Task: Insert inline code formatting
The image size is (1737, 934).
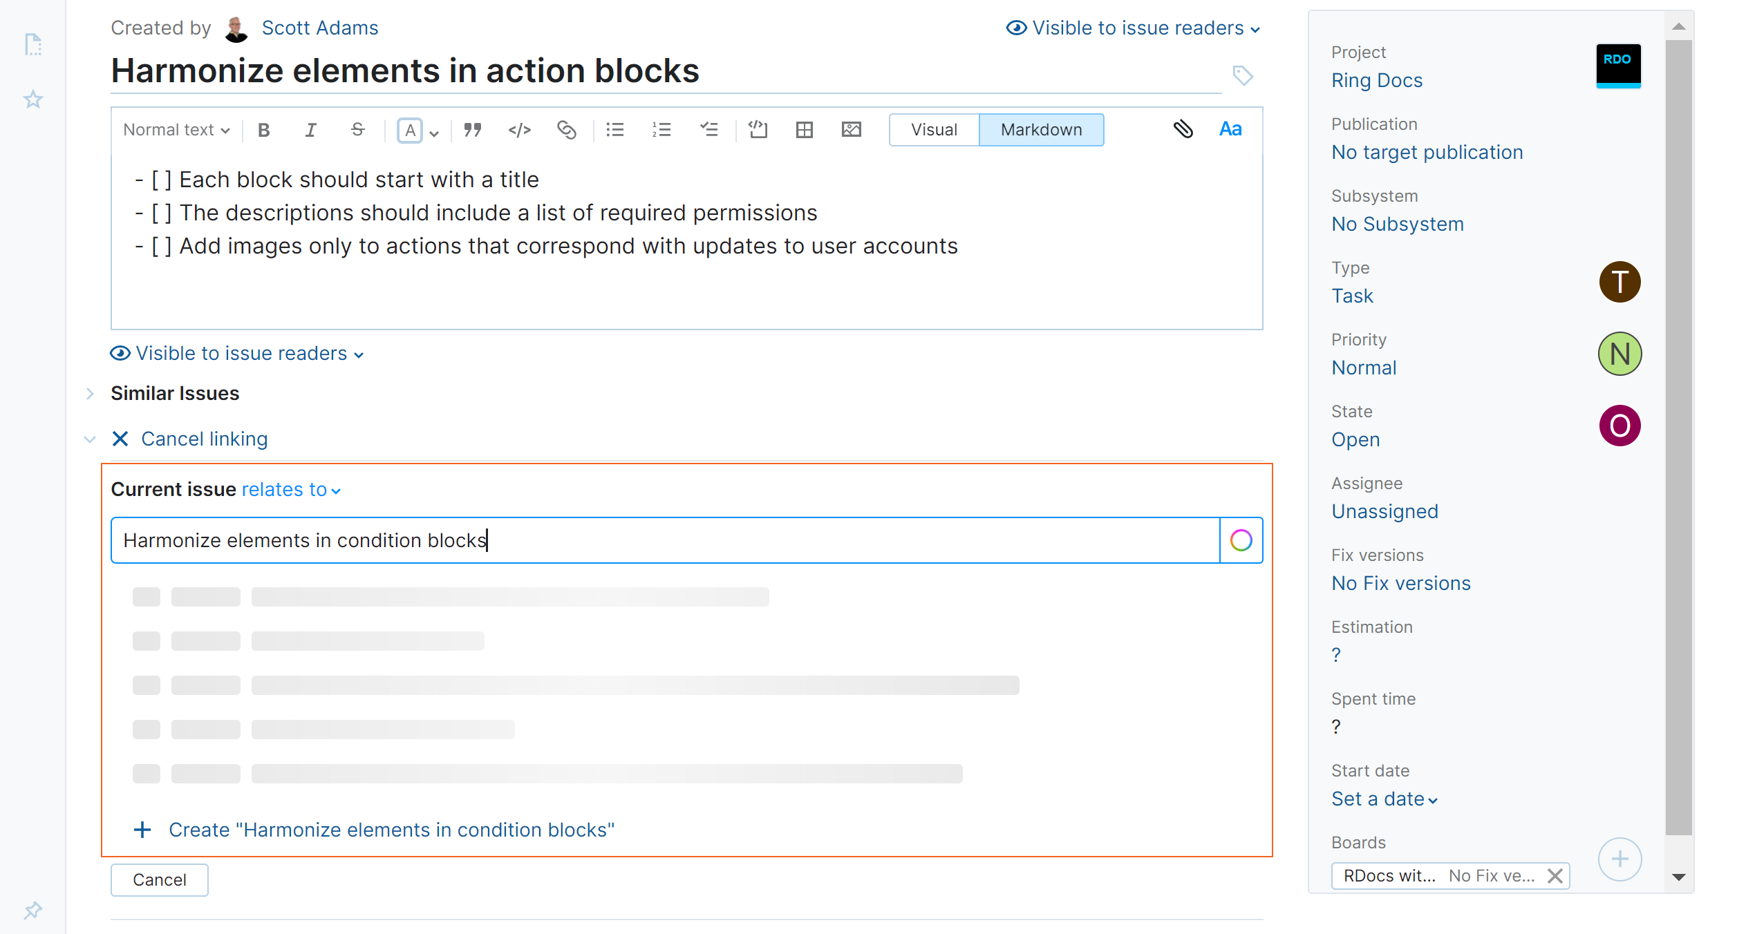Action: pos(518,129)
